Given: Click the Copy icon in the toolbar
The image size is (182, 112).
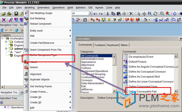Looking at the screenshot, I should (x=113, y=13).
